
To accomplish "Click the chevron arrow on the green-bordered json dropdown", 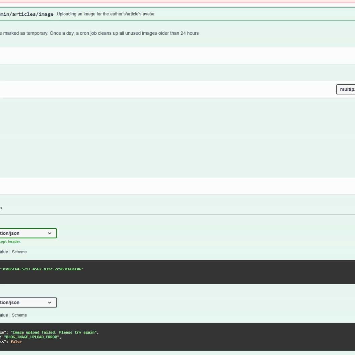I will coord(50,233).
